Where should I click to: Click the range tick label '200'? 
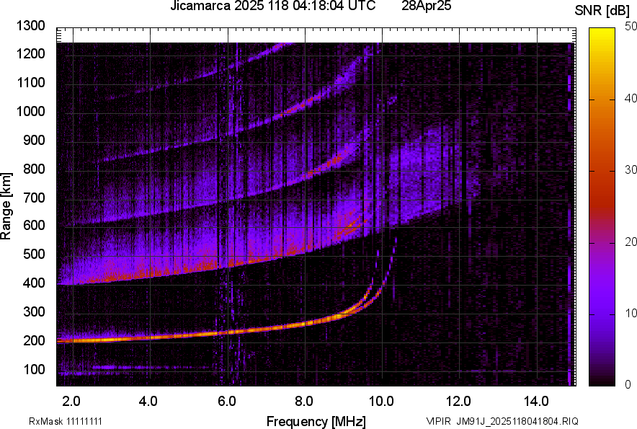click(x=34, y=340)
